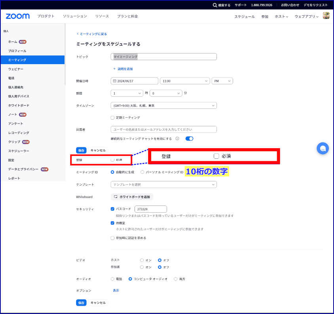This screenshot has height=314, width=334.
Task: Click the info icon next to continuous meeting chat
Action: (x=177, y=139)
